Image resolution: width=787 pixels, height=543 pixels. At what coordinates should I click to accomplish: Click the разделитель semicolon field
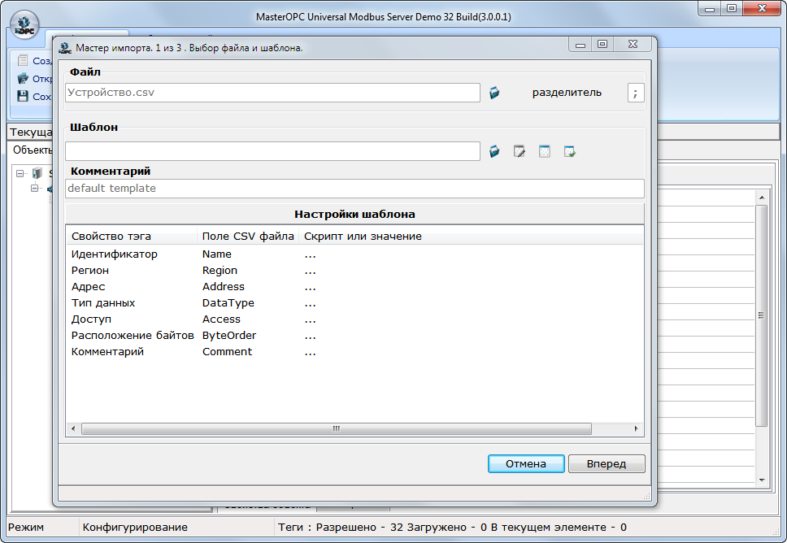click(x=636, y=93)
